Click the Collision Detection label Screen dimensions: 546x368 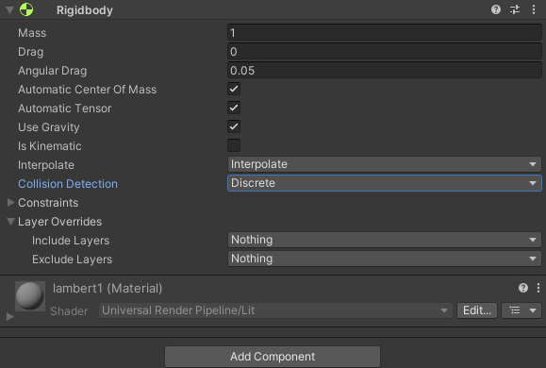coord(68,184)
